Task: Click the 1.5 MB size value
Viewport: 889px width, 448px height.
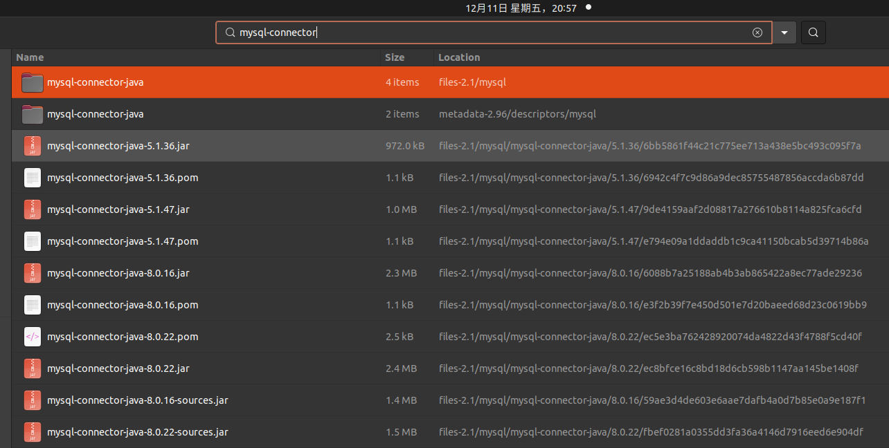Action: click(402, 432)
